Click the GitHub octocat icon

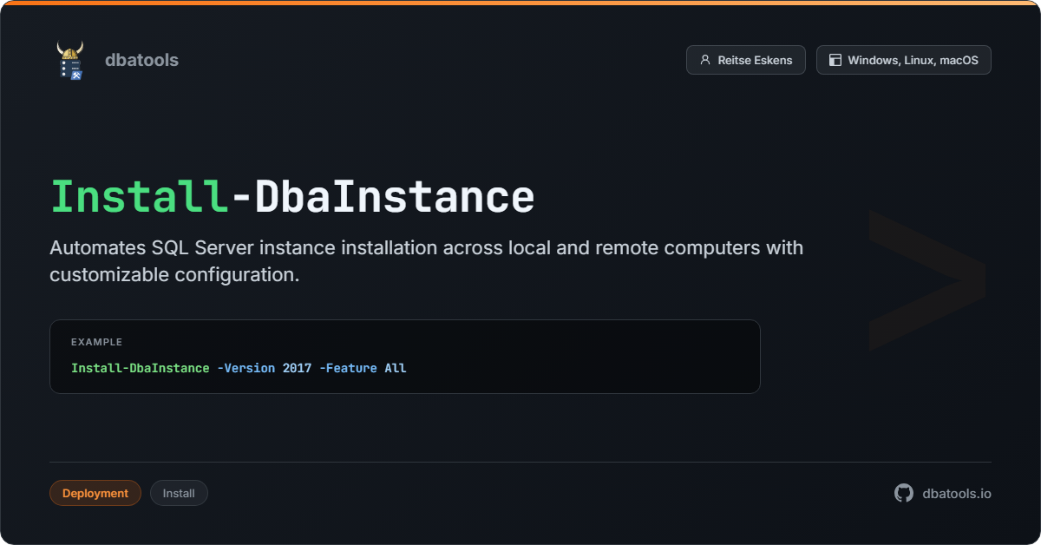904,493
